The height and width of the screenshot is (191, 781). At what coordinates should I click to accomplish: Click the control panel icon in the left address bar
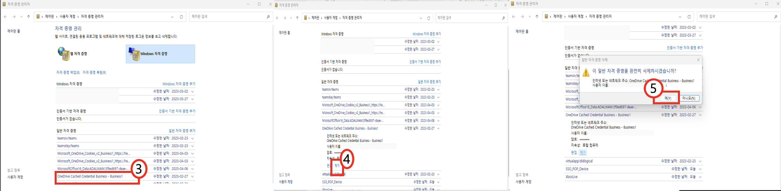click(x=38, y=17)
